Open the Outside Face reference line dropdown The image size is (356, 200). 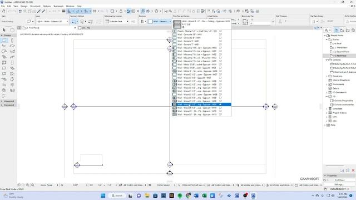pyautogui.click(x=117, y=22)
